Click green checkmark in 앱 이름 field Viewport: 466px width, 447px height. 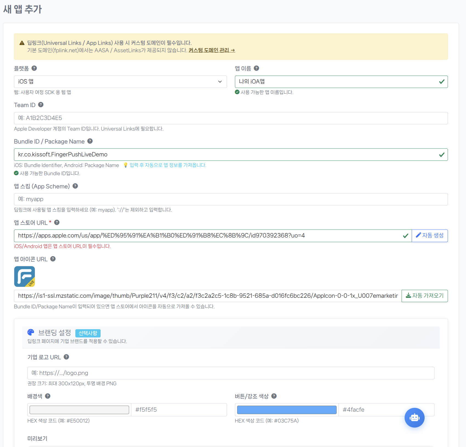pos(441,82)
